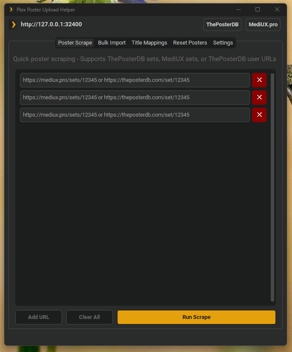Close the Plex Poster Upload Helper window
292x352 pixels.
pyautogui.click(x=277, y=9)
